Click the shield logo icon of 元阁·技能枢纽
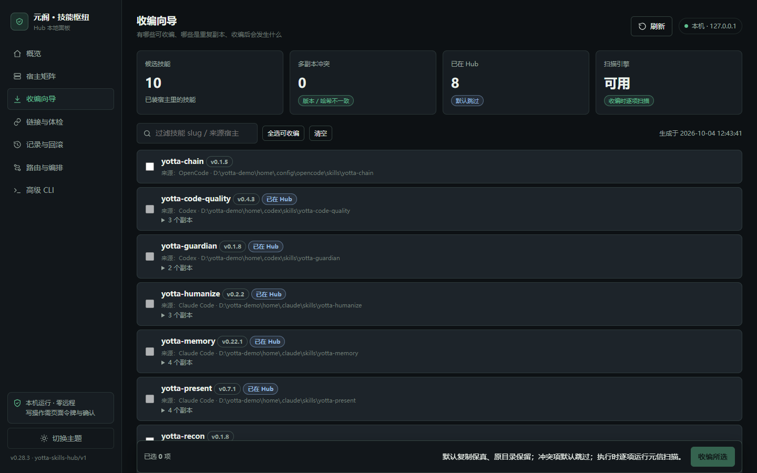Viewport: 757px width, 473px height. [19, 22]
